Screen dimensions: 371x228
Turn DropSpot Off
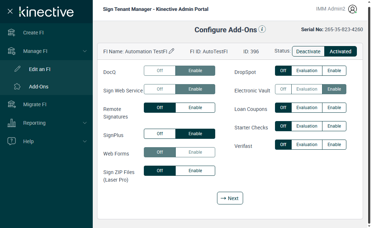tap(283, 71)
